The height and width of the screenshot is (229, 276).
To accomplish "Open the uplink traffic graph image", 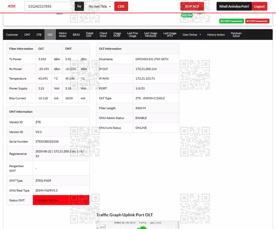I will pyautogui.click(x=137, y=225).
